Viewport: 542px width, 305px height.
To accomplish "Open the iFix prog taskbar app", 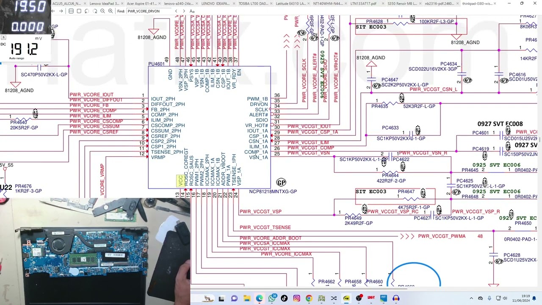I will click(321, 298).
